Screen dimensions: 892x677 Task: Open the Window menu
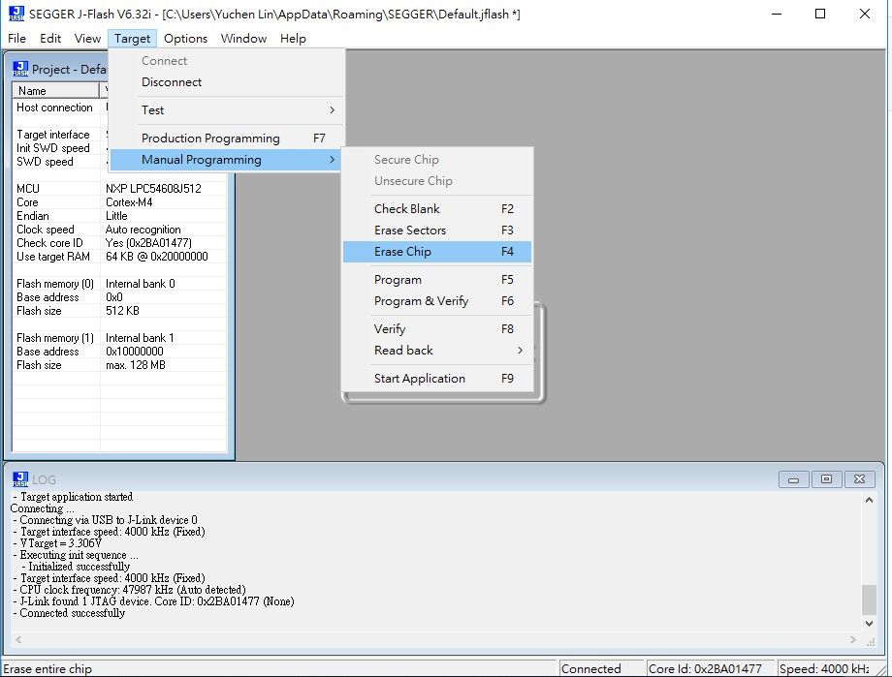[x=243, y=38]
